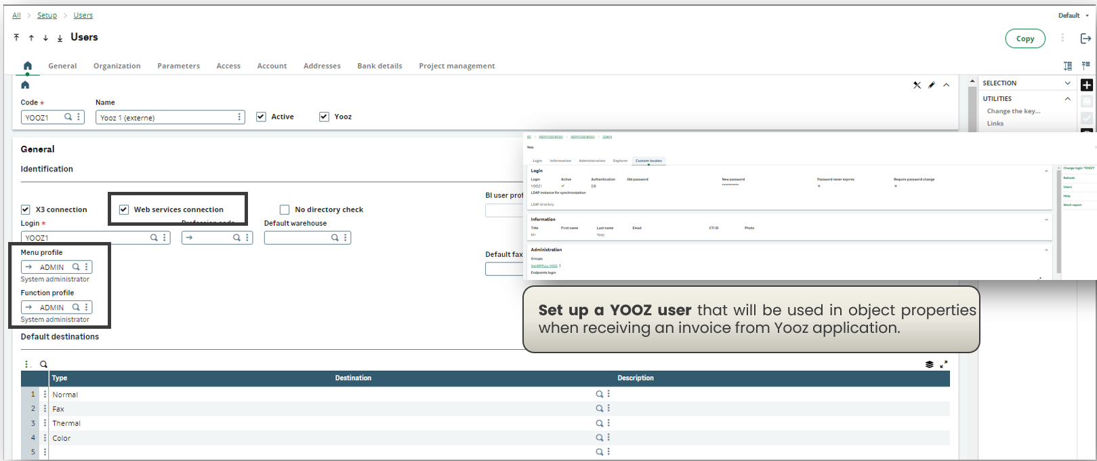Open the Menu profile ADMIN lookup magnifier

click(76, 267)
